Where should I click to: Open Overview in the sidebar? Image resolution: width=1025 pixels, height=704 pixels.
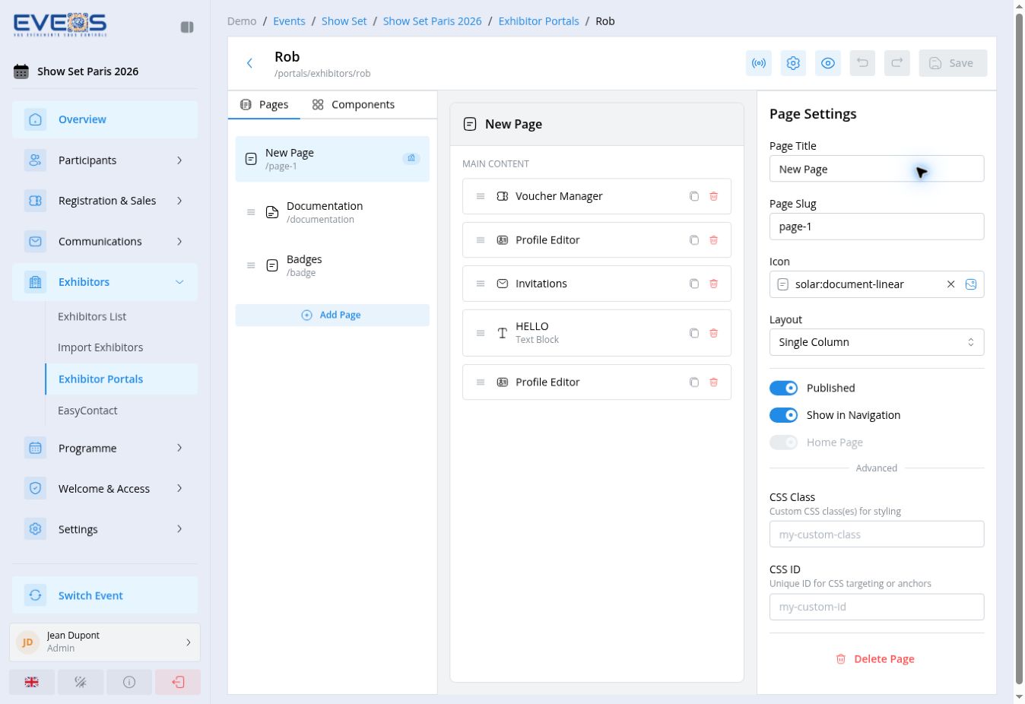pos(105,119)
